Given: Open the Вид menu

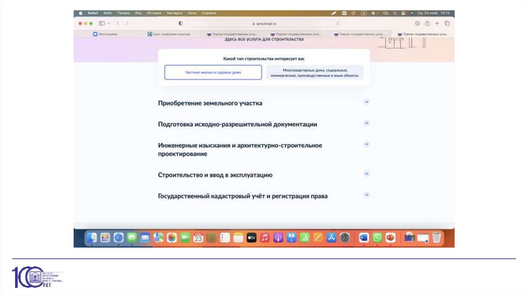Looking at the screenshot, I should (x=138, y=13).
